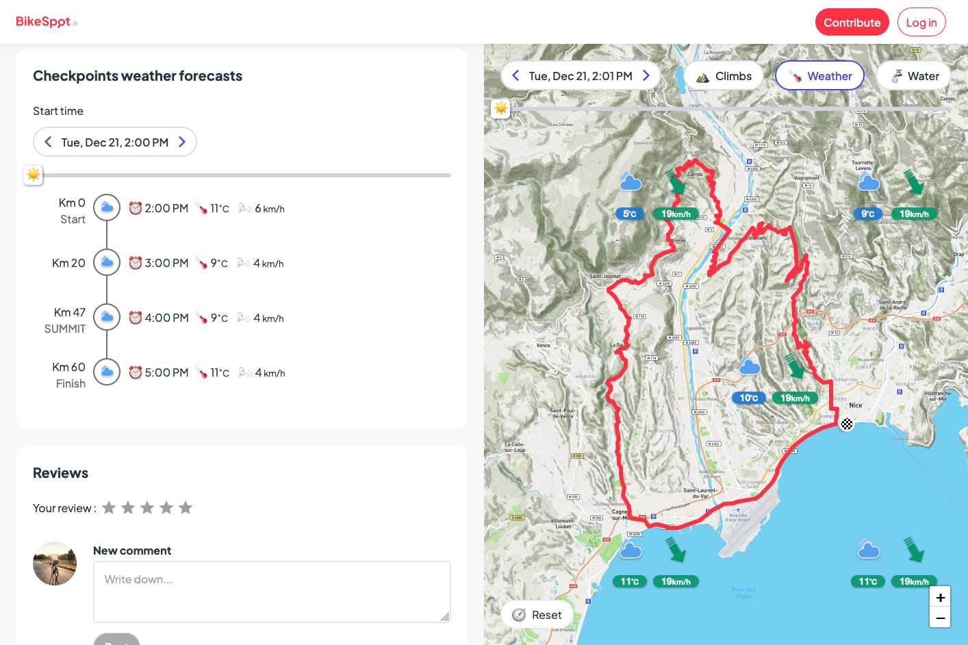Go to next start time with chevron
968x645 pixels.
182,142
